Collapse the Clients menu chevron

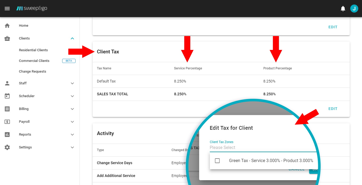[x=72, y=38]
